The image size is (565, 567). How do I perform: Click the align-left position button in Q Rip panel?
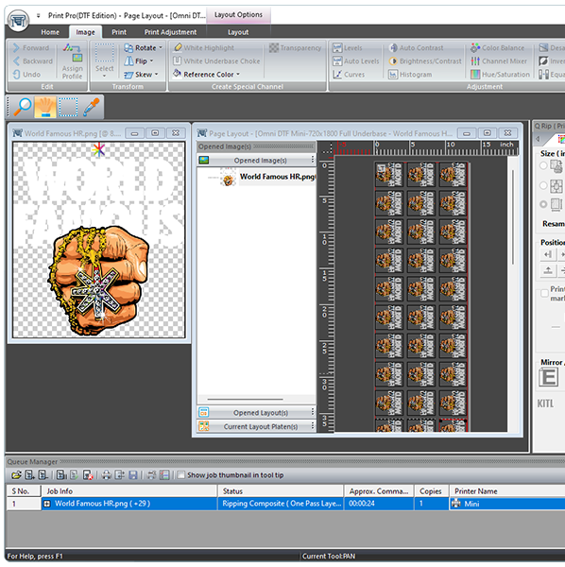[548, 254]
